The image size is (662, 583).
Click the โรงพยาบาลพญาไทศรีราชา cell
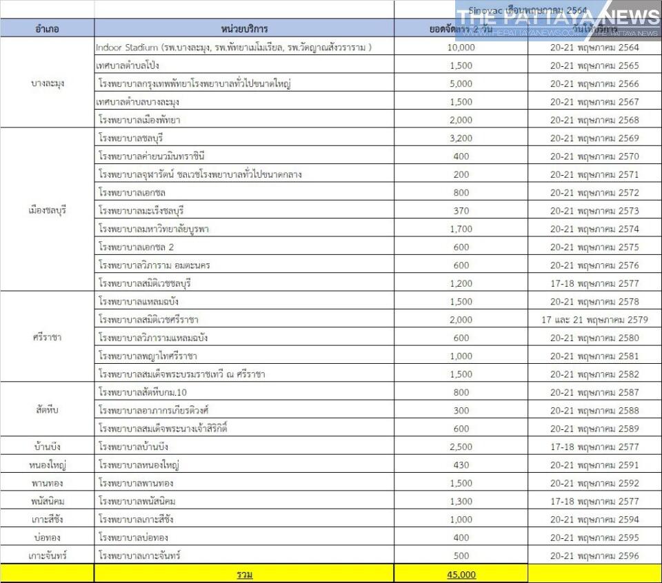(244, 356)
